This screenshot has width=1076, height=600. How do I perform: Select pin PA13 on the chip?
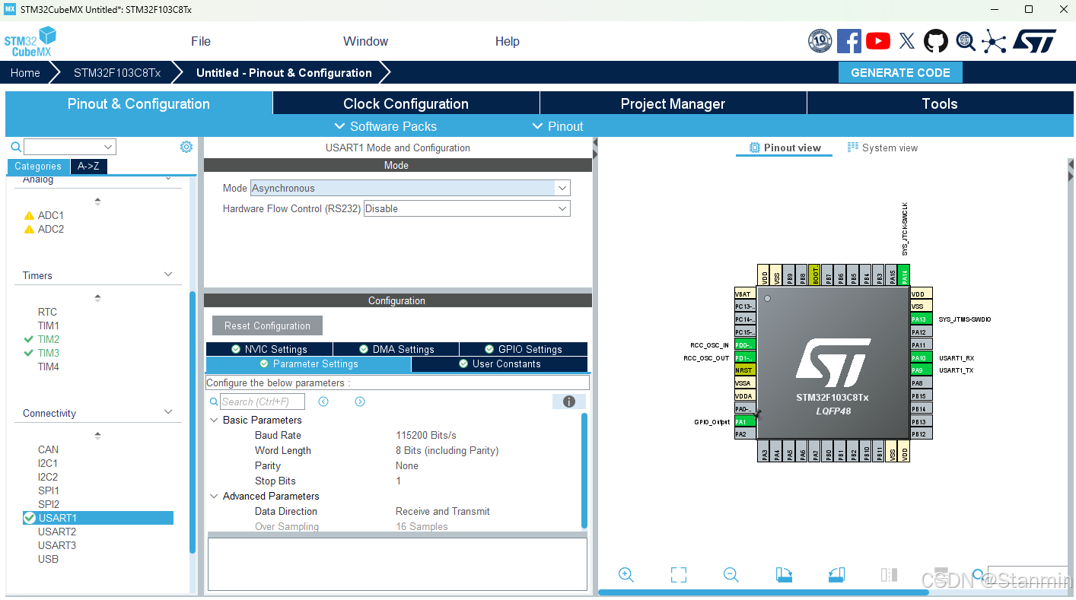[921, 319]
